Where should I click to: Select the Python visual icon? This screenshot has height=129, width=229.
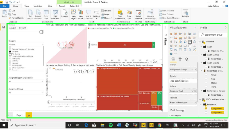[176, 50]
